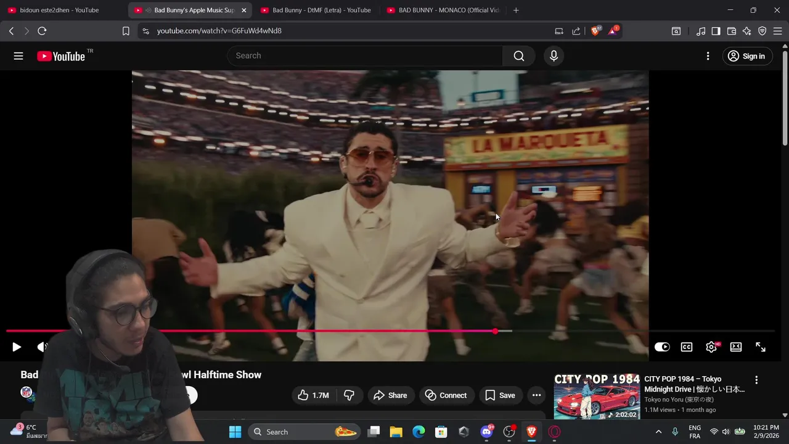Like the video with 1.7M likes

(x=314, y=395)
